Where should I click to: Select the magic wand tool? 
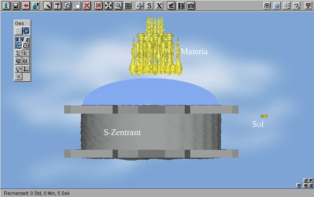[x=47, y=6]
